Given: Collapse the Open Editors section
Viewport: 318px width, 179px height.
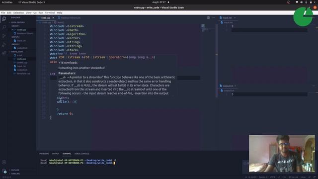Looking at the screenshot, I should point(18,22).
